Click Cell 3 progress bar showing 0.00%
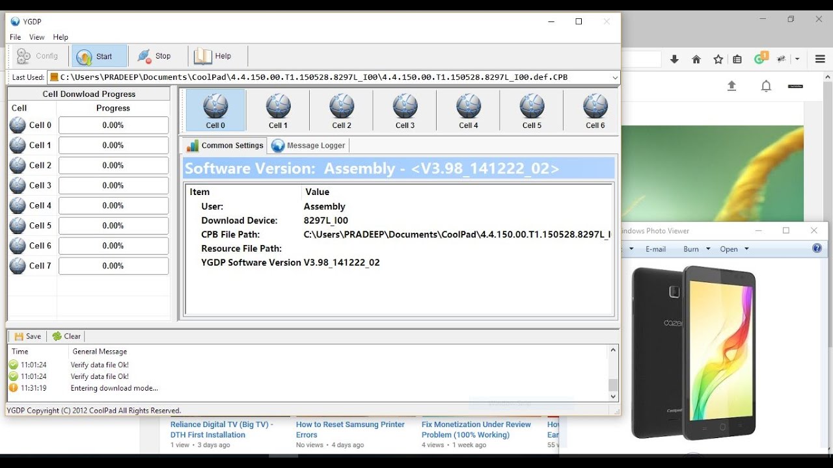 [x=113, y=185]
